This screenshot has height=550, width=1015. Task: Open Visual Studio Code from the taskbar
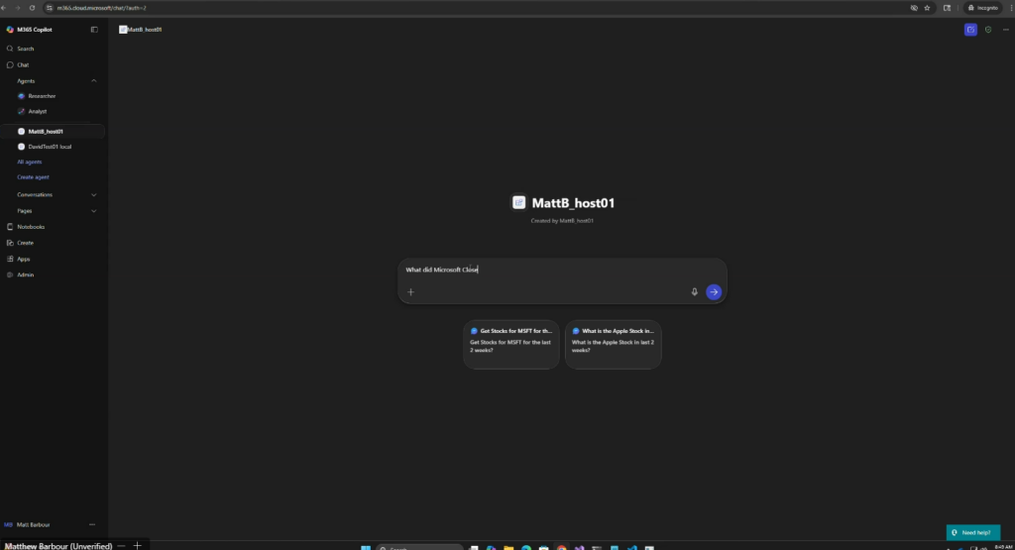(631, 547)
